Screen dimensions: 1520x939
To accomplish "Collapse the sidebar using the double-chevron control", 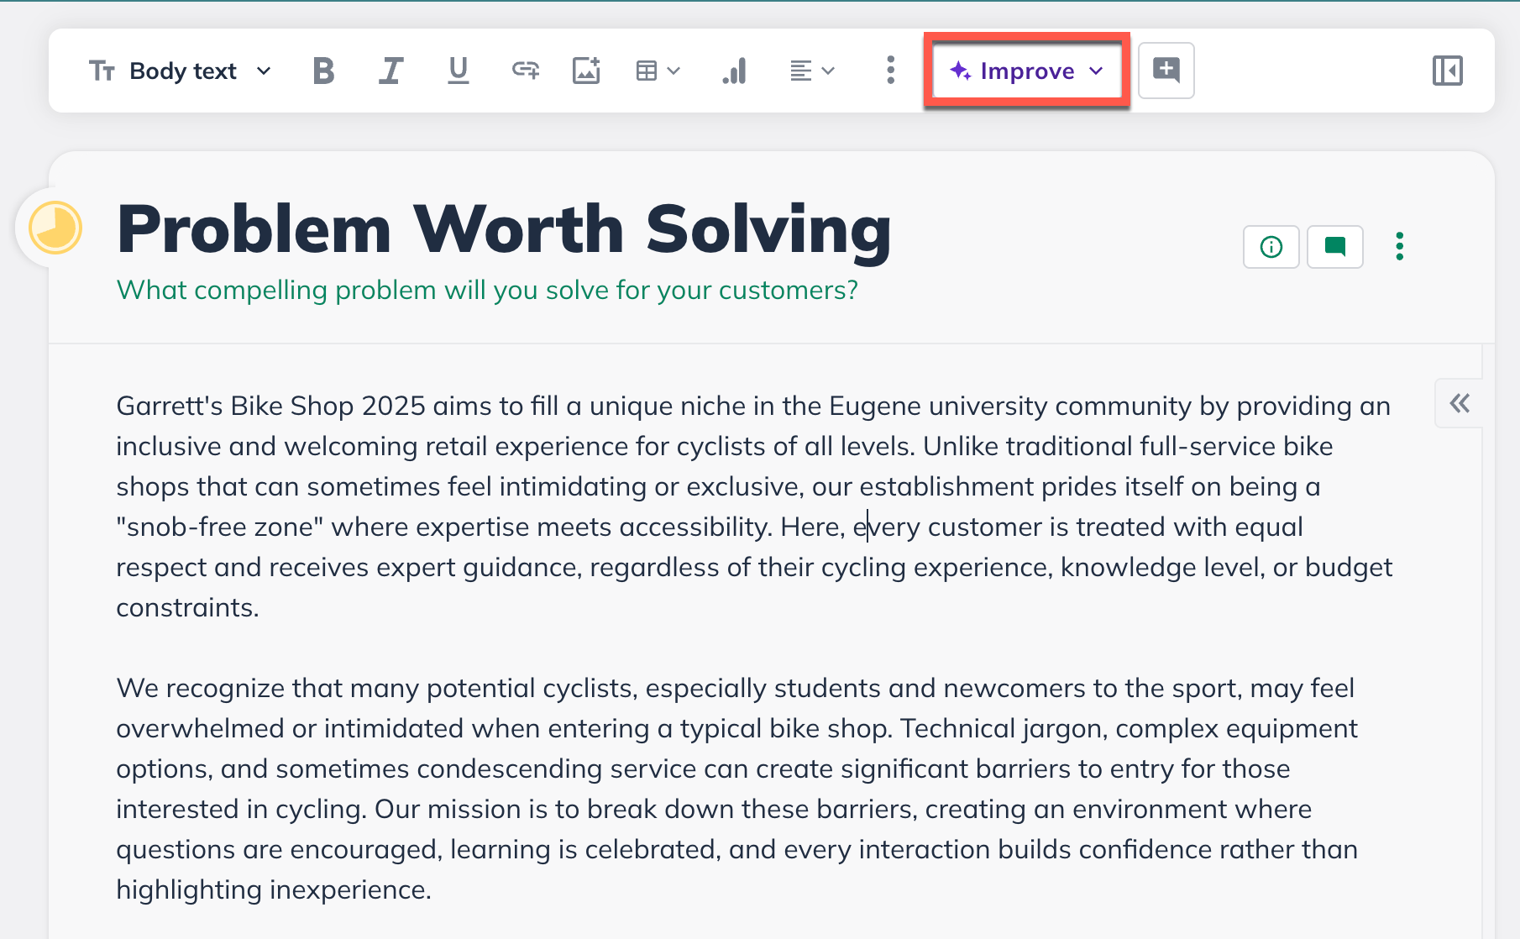I will tap(1459, 403).
